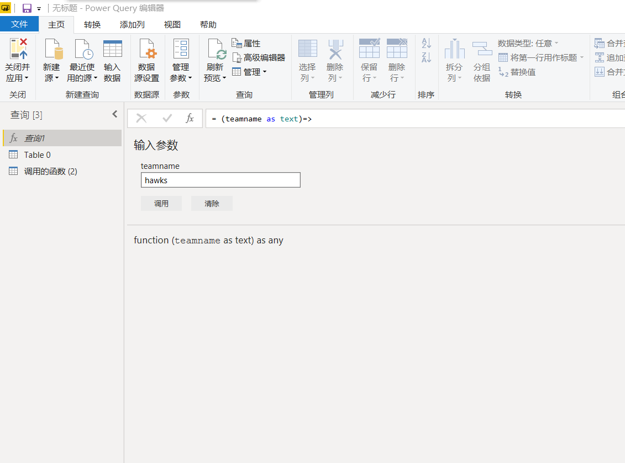Switch to the Transform (转换) tab
The height and width of the screenshot is (463, 625).
tap(92, 25)
